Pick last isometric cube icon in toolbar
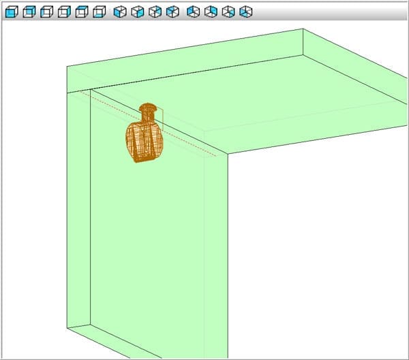Screen dimensions: 409x360 pyautogui.click(x=245, y=12)
